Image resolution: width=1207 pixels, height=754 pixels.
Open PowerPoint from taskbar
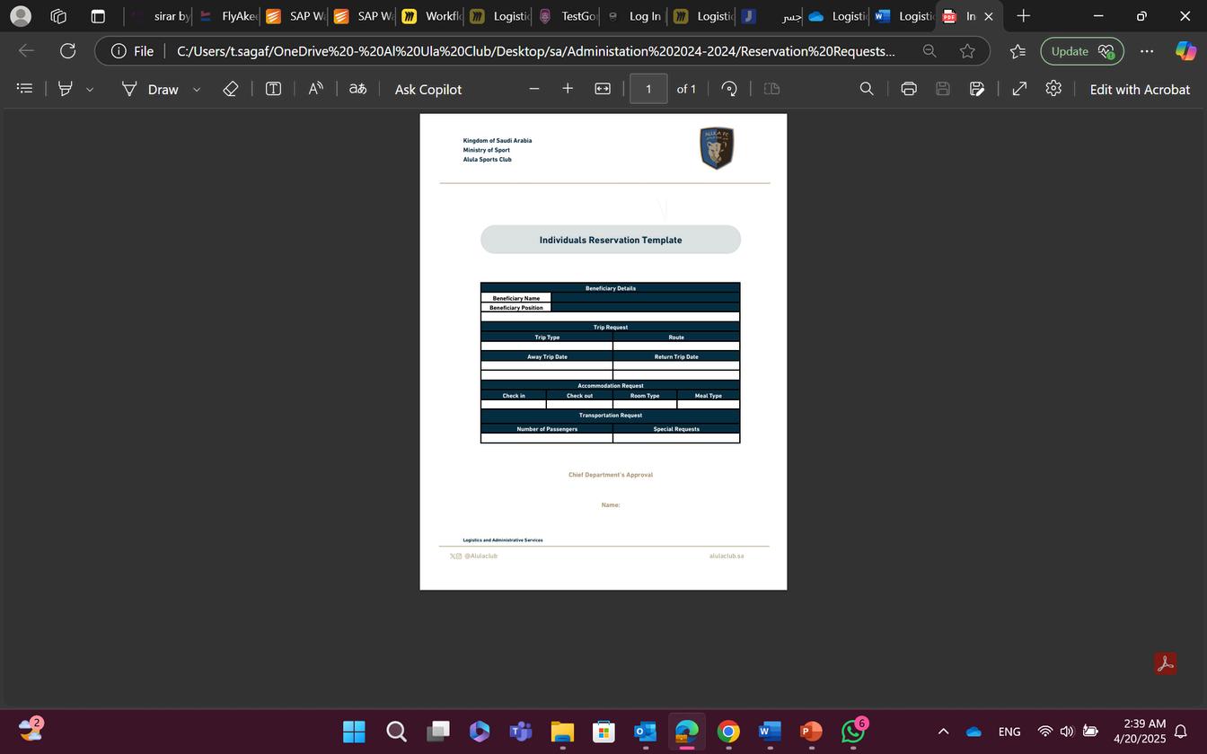812,732
